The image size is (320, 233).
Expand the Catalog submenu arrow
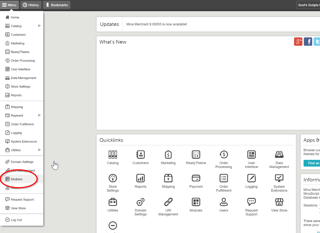point(39,26)
